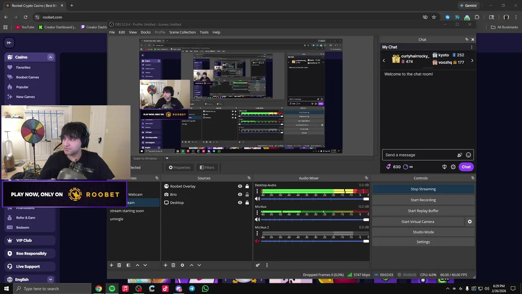Bookmark this page with star icon
The height and width of the screenshot is (294, 522).
(x=434, y=17)
